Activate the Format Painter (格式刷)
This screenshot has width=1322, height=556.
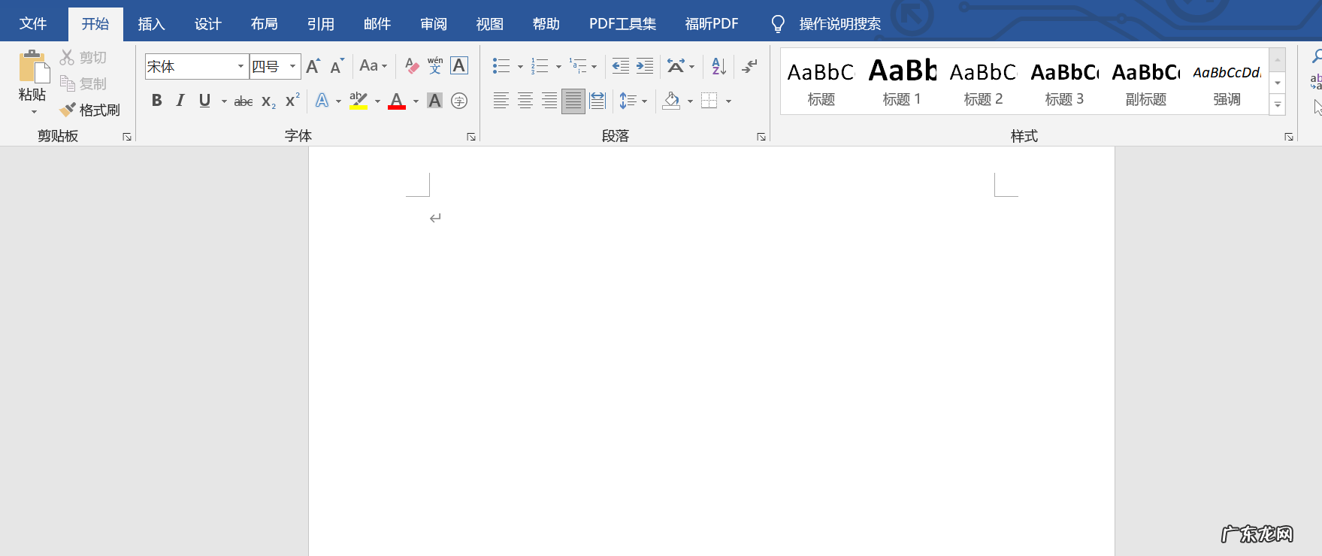[90, 110]
